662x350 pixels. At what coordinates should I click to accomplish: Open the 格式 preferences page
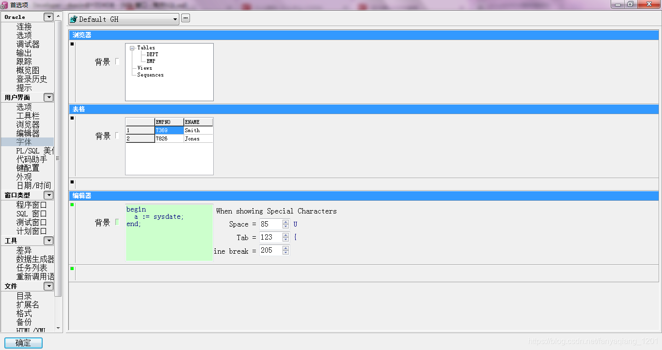point(24,313)
